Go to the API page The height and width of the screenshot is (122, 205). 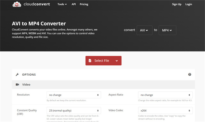[x=74, y=4]
